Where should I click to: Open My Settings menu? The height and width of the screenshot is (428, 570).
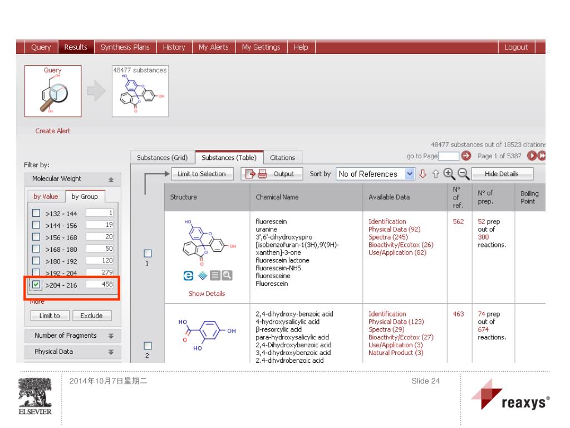[x=261, y=47]
